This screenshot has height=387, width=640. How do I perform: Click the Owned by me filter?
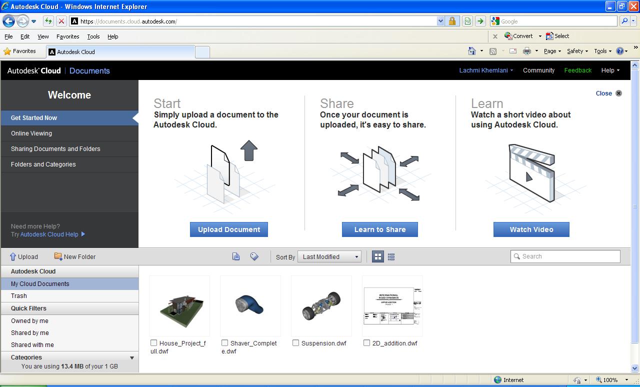69,320
